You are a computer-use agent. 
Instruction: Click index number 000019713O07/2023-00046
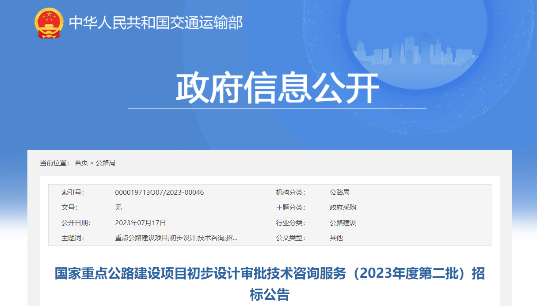[x=159, y=193]
